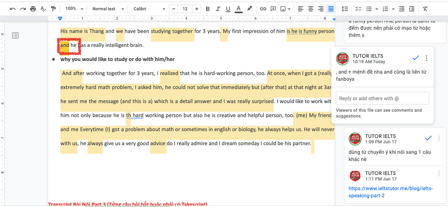The height and width of the screenshot is (207, 448).
Task: Open the insert image dropdown arrow
Action: [289, 9]
